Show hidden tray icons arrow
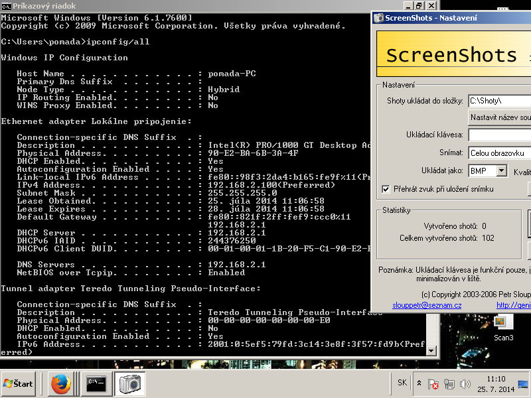The width and height of the screenshot is (531, 398). (419, 383)
